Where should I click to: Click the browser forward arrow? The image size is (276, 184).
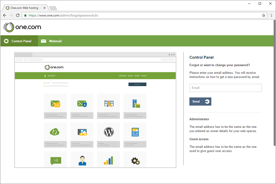click(x=11, y=15)
